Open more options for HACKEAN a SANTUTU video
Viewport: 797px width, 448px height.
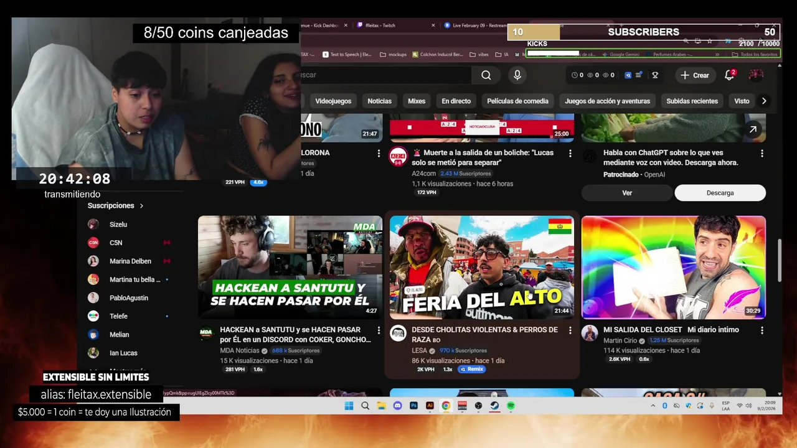pyautogui.click(x=378, y=330)
